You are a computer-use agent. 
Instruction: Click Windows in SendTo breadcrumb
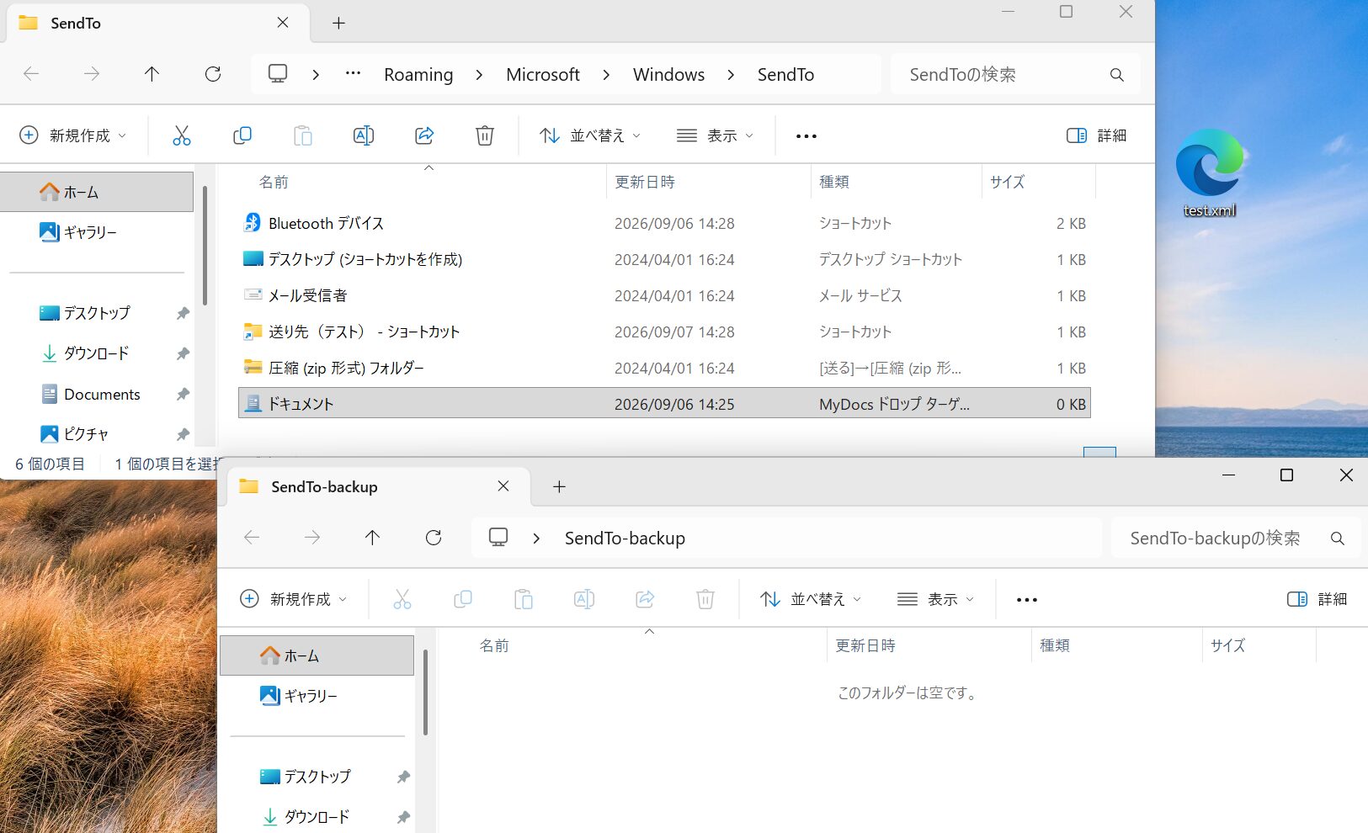pyautogui.click(x=668, y=75)
